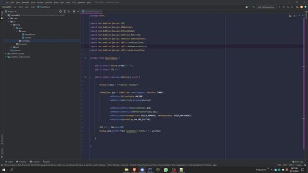Open the Code menu

click(33, 2)
